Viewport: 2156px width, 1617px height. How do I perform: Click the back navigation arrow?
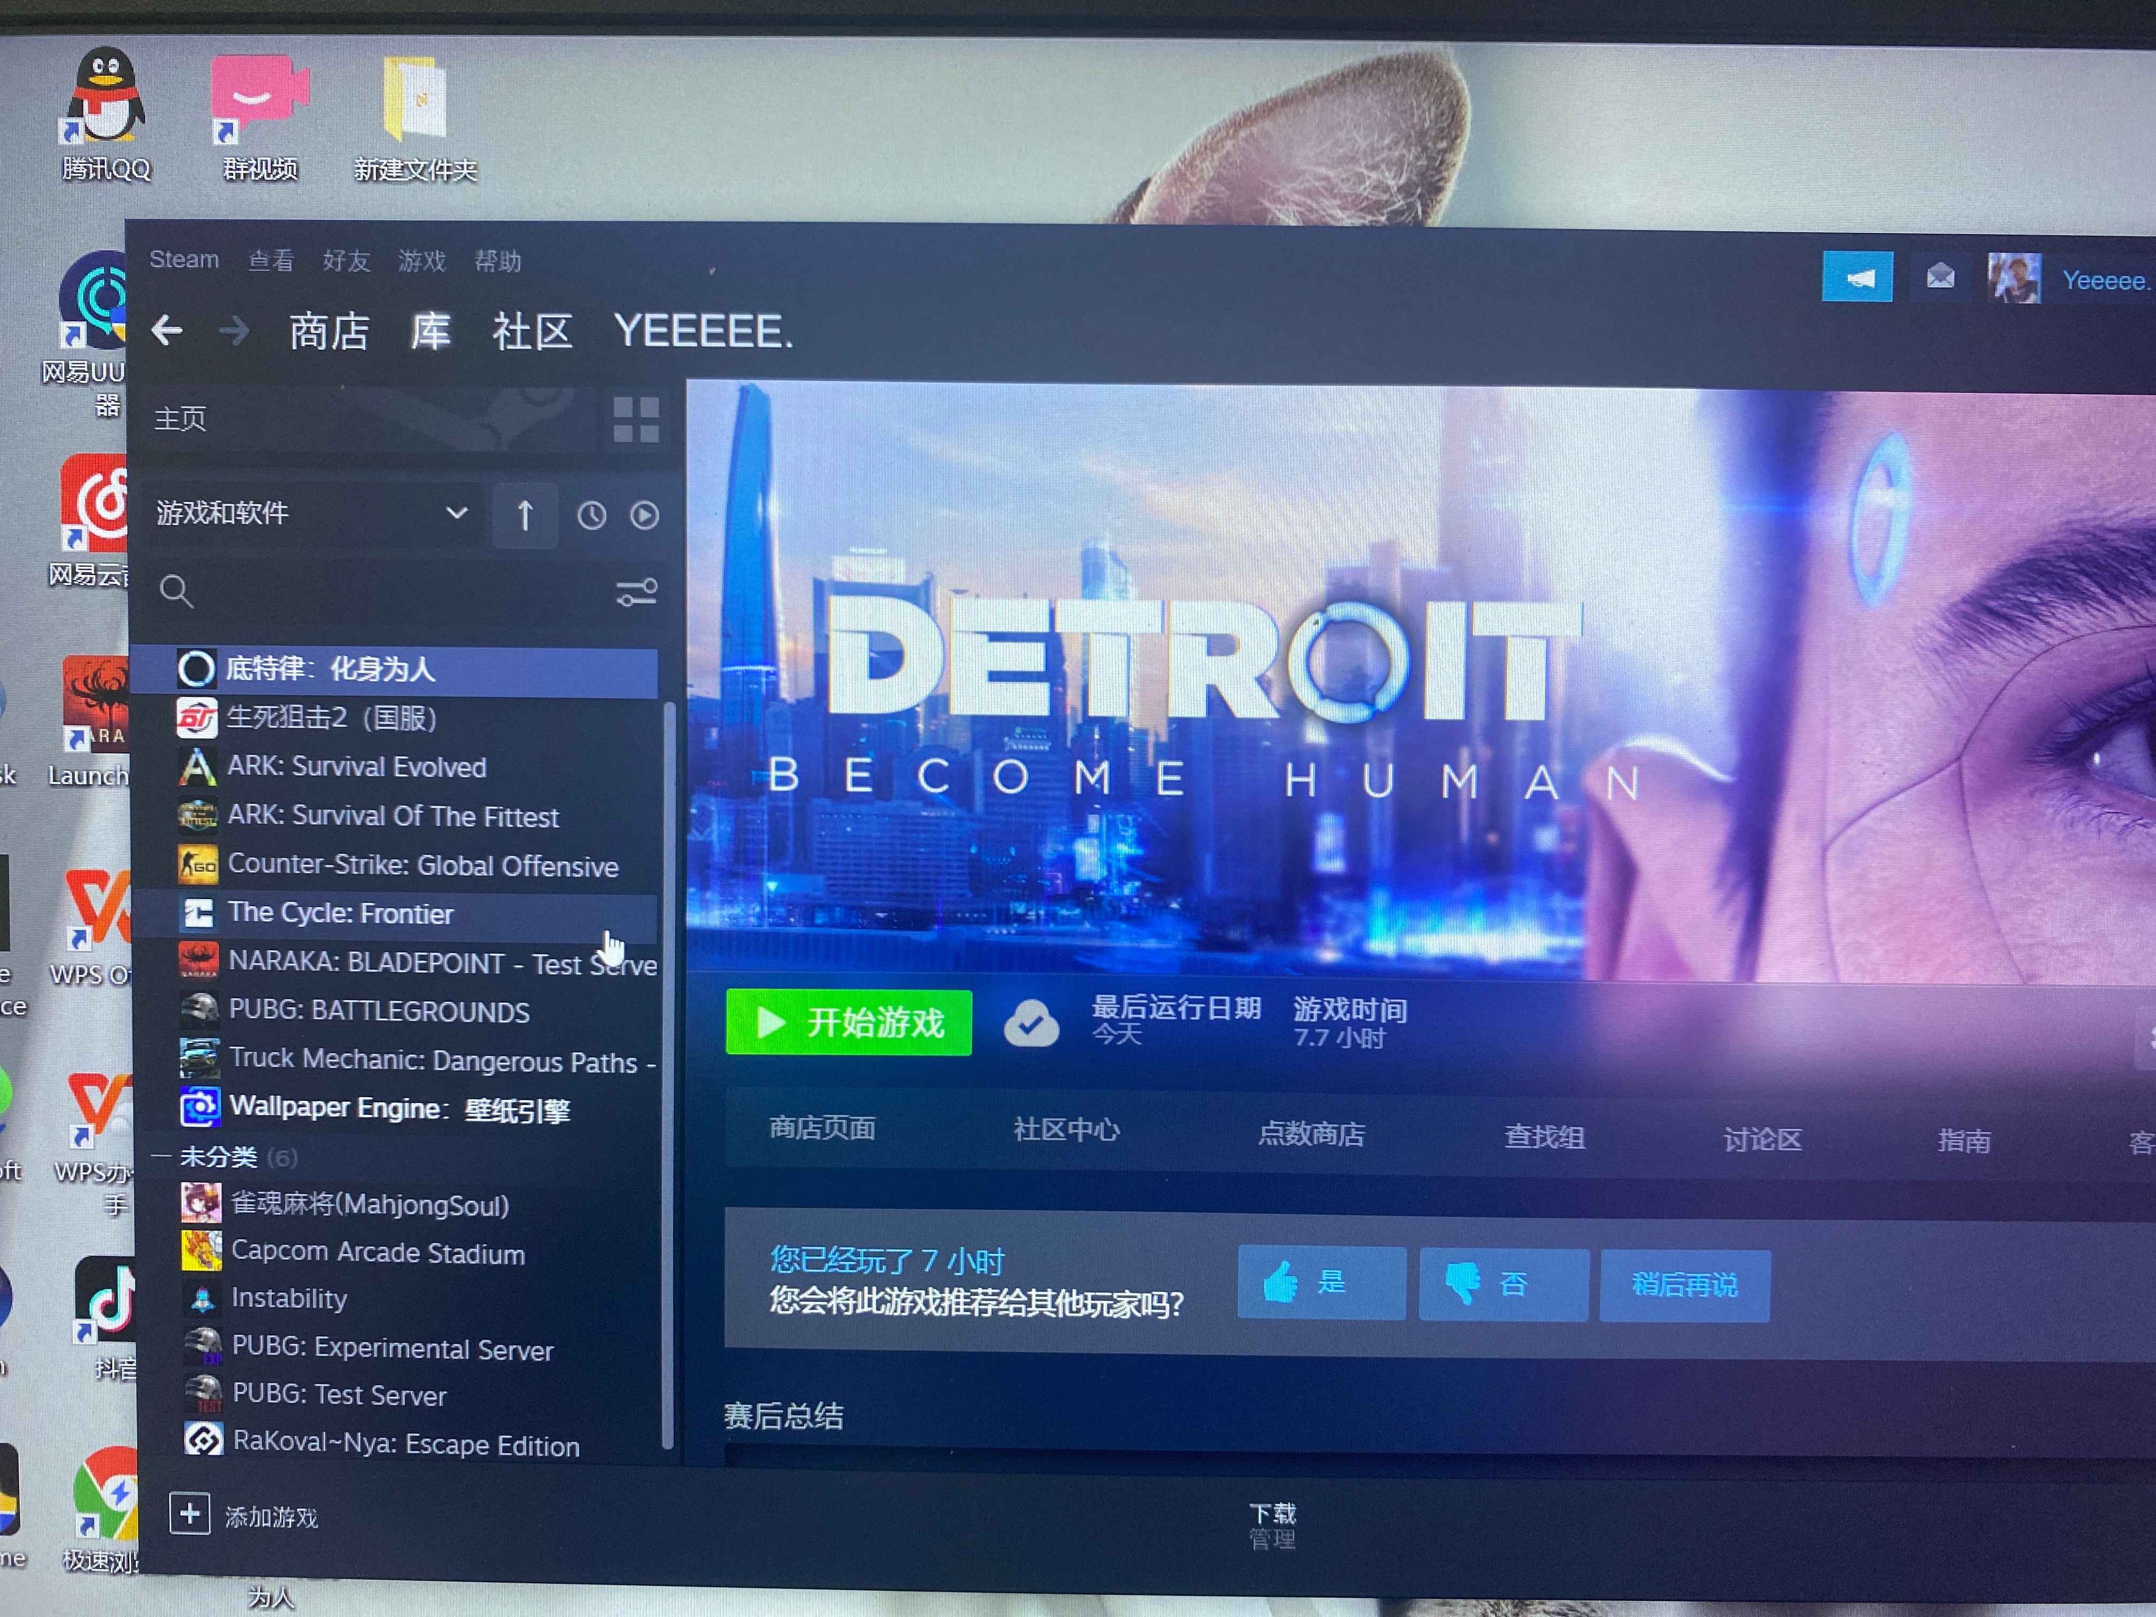coord(168,330)
